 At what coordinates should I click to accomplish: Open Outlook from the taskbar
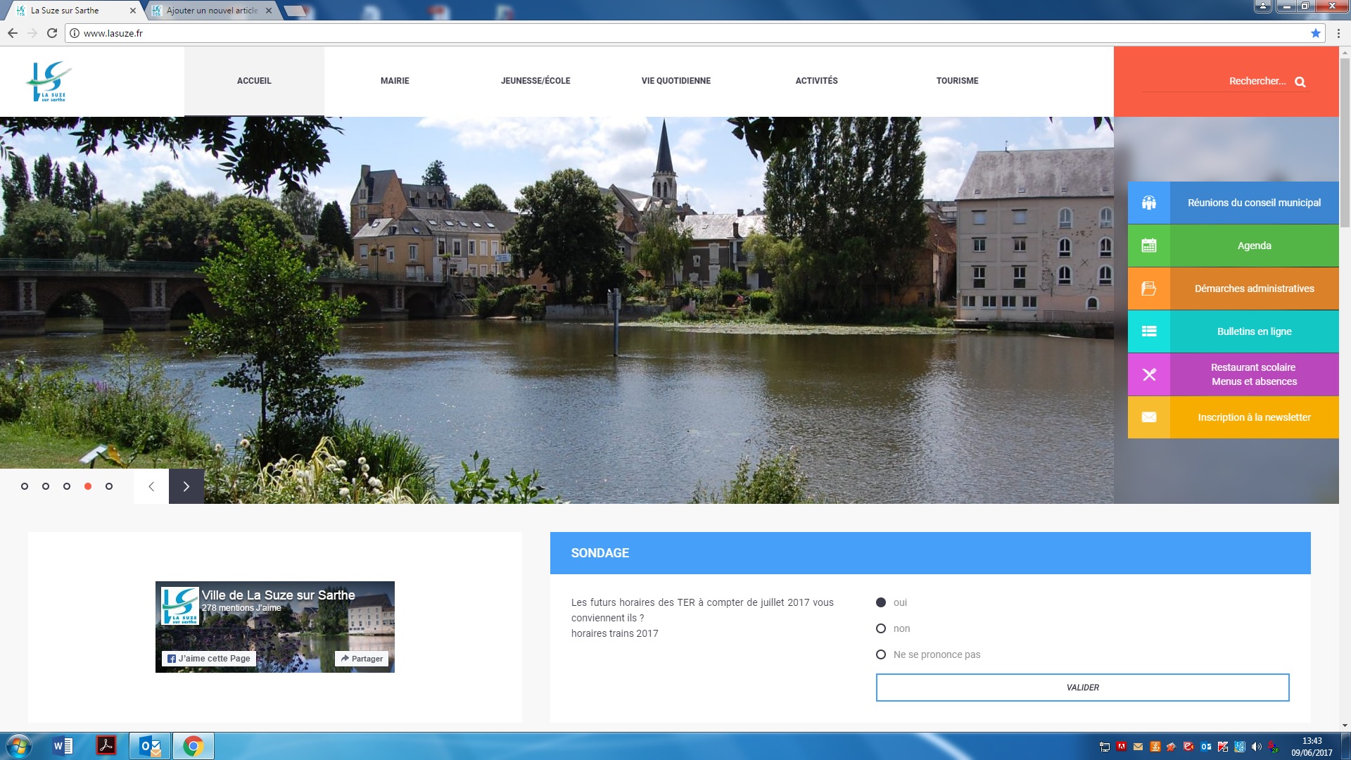tap(150, 746)
